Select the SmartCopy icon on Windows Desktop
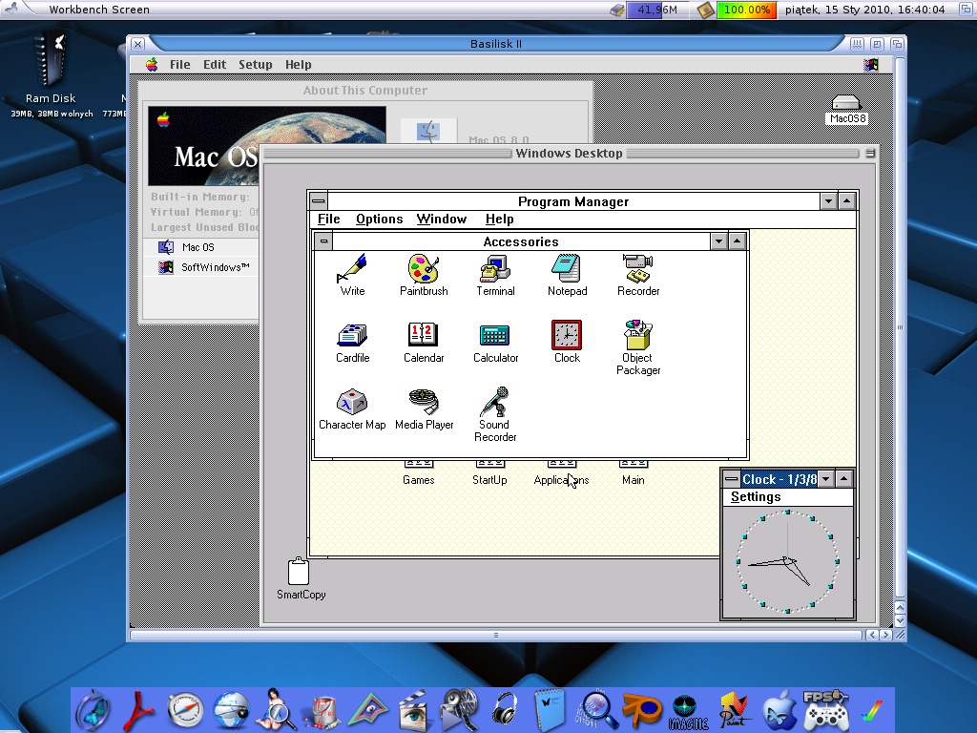Screen dimensions: 977x733 [301, 578]
